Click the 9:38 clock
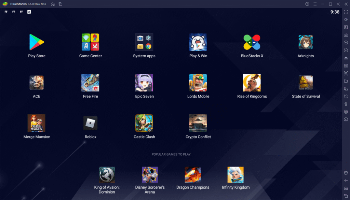Image resolution: width=350 pixels, height=200 pixels. [x=335, y=12]
